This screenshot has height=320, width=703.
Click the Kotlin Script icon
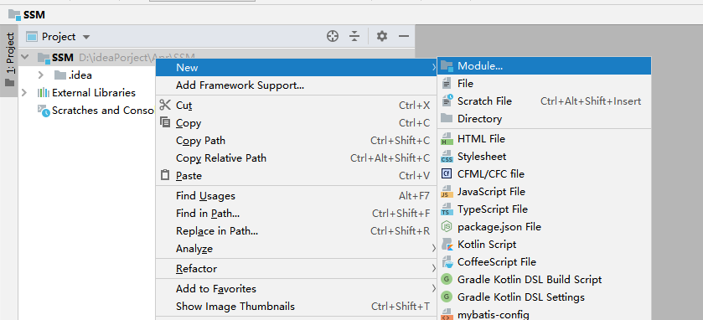(447, 245)
